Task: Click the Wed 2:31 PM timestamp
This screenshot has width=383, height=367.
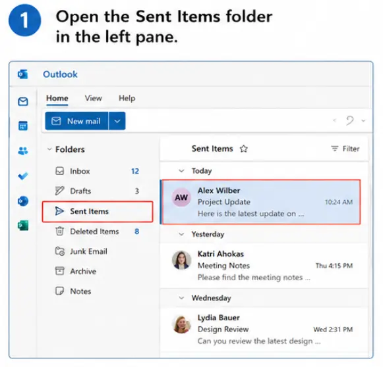Action: [x=333, y=330]
